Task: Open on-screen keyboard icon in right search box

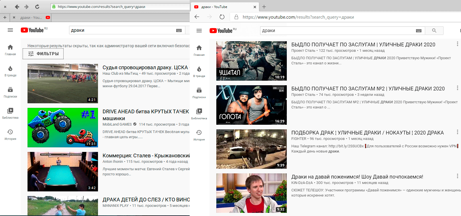Action: [x=419, y=31]
